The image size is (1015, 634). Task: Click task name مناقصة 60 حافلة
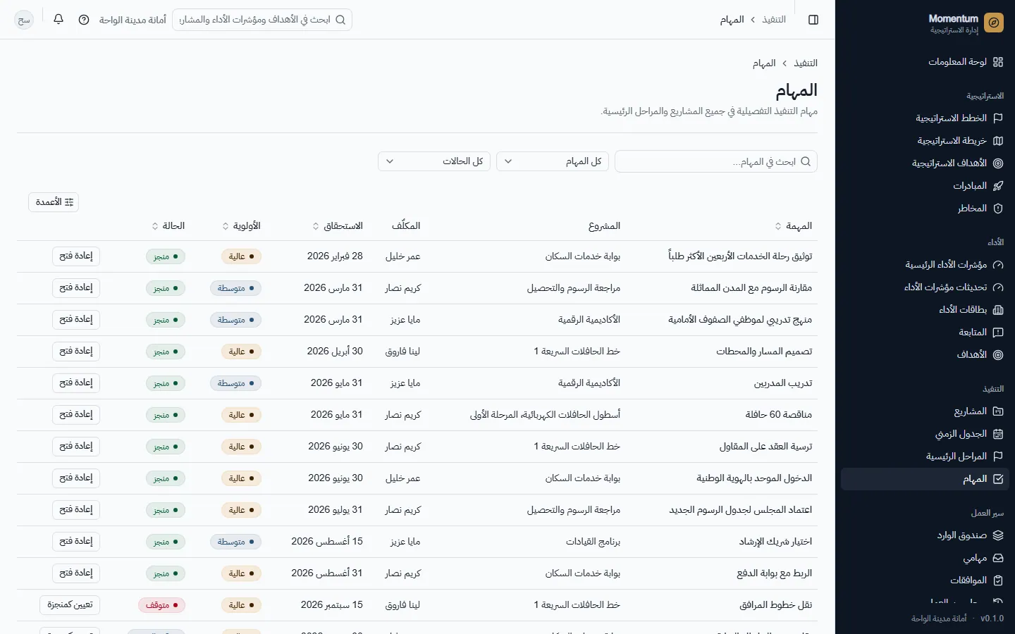tap(779, 415)
